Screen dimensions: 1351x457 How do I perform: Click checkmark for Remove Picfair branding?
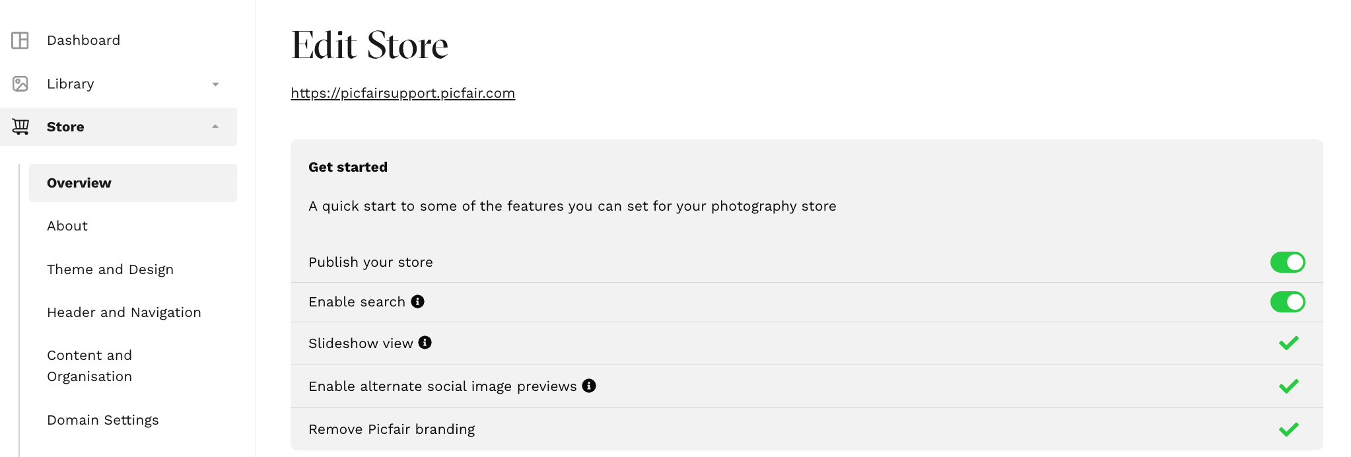[x=1288, y=429]
